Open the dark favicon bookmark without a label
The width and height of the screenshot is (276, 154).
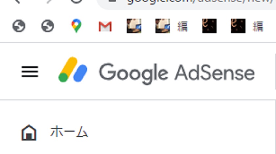coord(209,26)
